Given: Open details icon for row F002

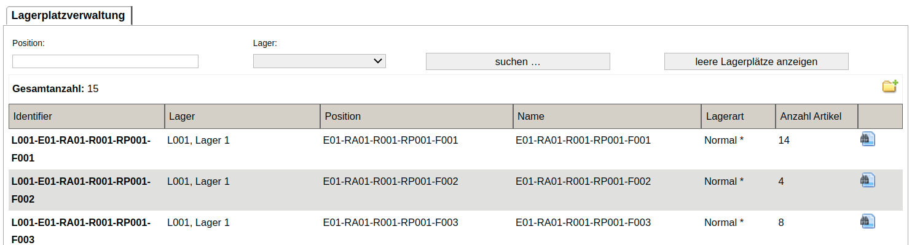Looking at the screenshot, I should click(867, 181).
